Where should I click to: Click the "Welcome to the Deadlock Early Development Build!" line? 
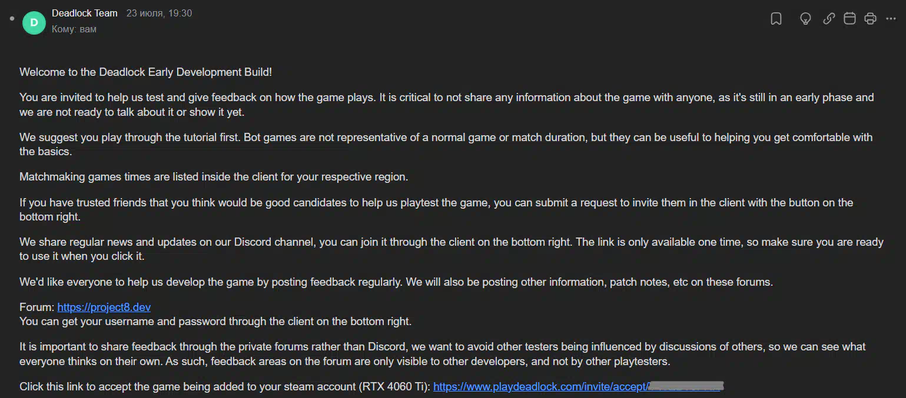tap(146, 72)
